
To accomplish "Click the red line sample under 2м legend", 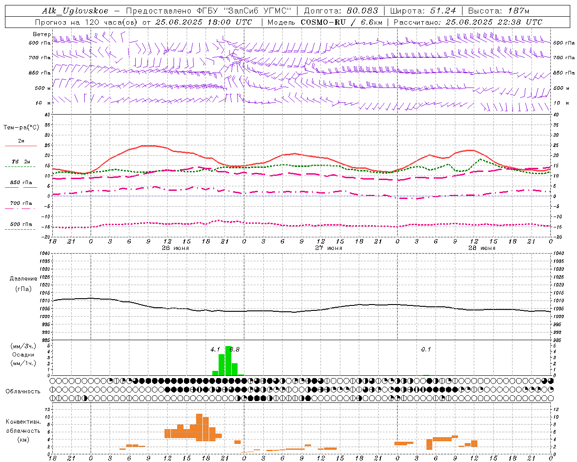I will (21, 146).
